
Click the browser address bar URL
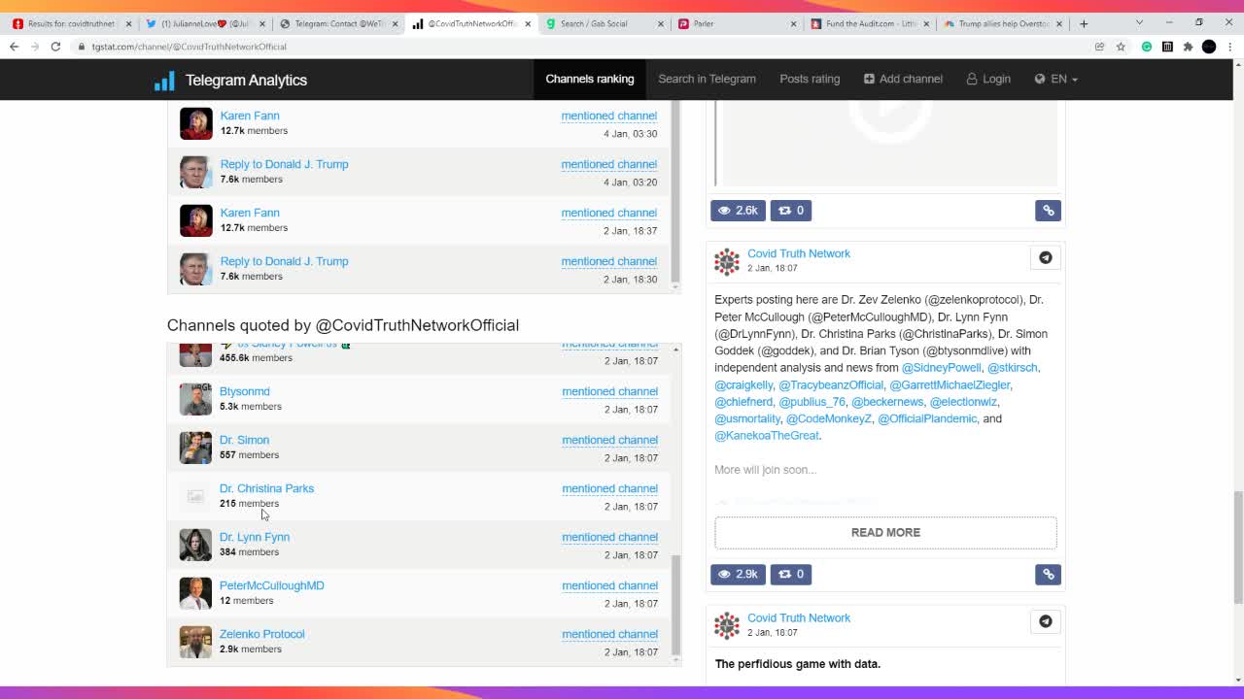pyautogui.click(x=190, y=47)
